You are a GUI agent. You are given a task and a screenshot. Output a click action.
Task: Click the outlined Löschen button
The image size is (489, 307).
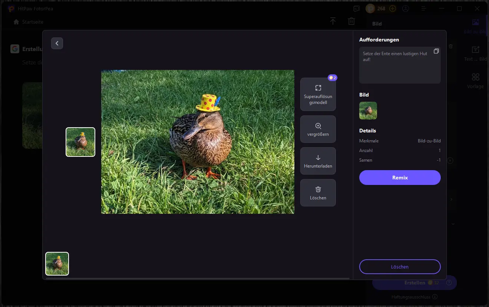pos(400,267)
